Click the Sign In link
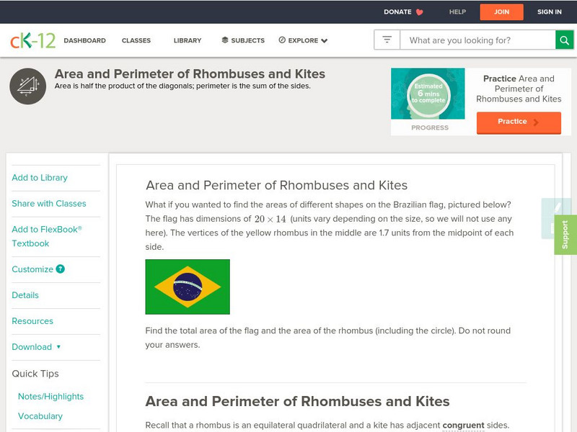The width and height of the screenshot is (577, 432). click(550, 12)
